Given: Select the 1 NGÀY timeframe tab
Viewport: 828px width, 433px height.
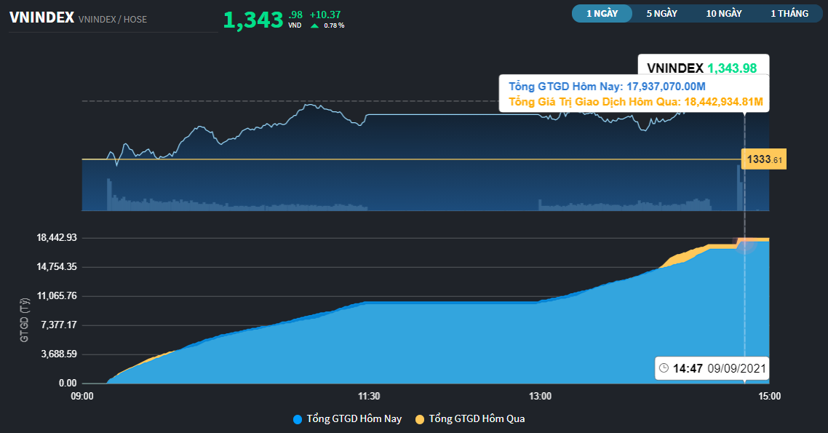Looking at the screenshot, I should (602, 14).
